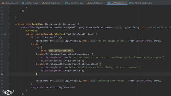Close the LoginActivity.java tab
This screenshot has width=171, height=96.
(126, 3)
